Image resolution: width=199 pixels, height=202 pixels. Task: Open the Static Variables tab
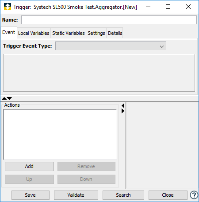coord(69,33)
